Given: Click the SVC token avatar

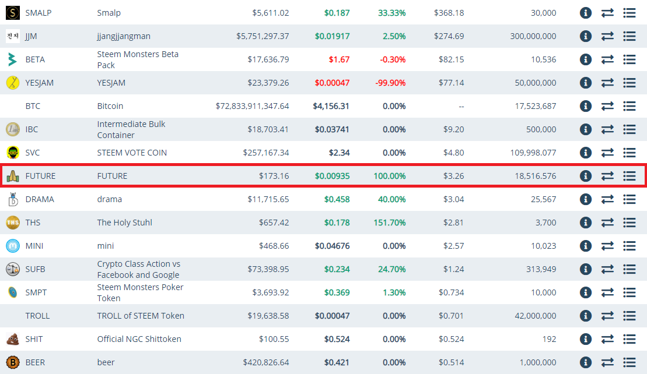Looking at the screenshot, I should tap(12, 153).
